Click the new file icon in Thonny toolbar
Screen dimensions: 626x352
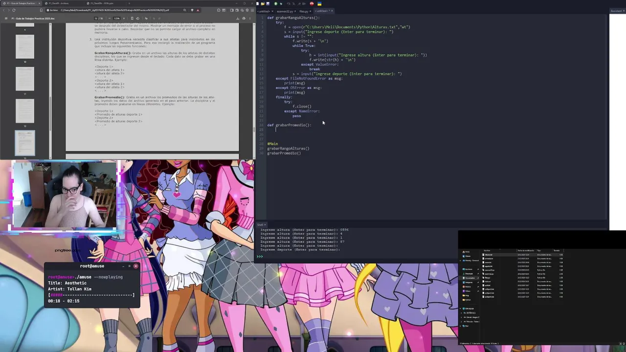coord(257,3)
